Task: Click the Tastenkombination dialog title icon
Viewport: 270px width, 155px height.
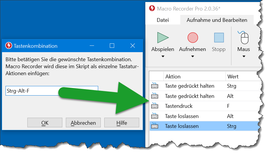Action: [x=9, y=46]
